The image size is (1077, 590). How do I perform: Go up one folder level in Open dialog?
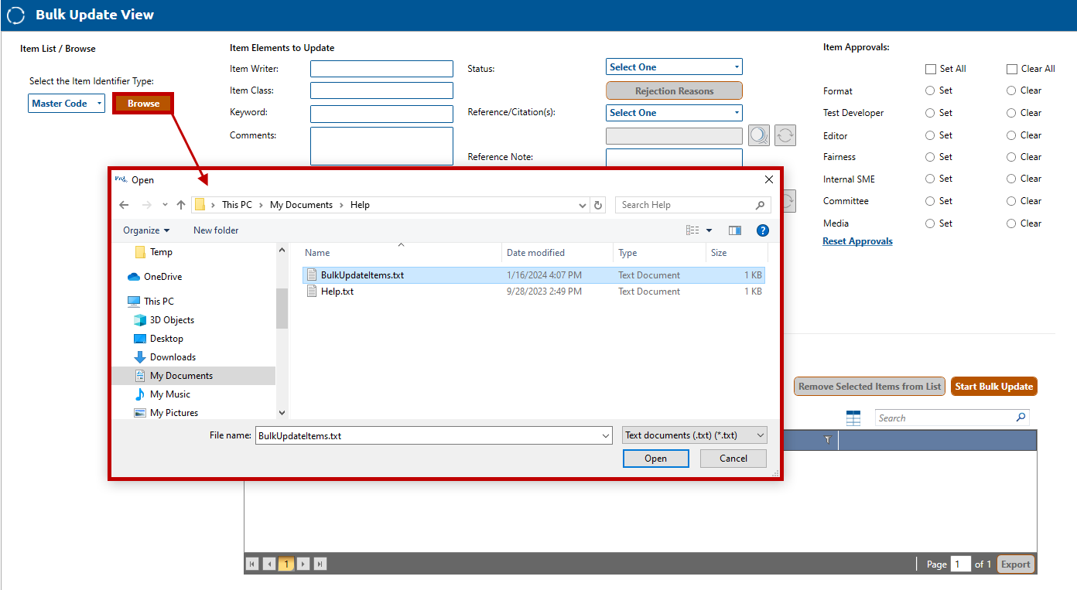pyautogui.click(x=181, y=205)
